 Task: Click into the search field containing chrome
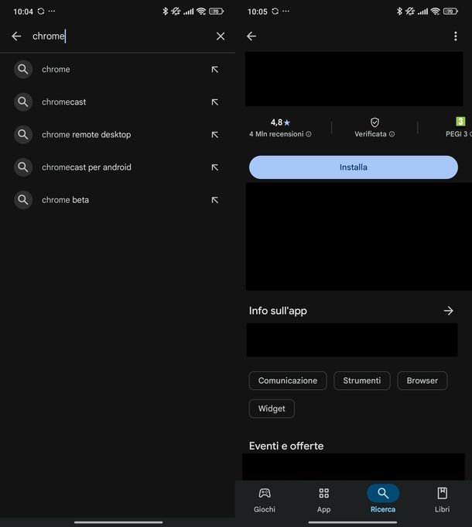[119, 36]
